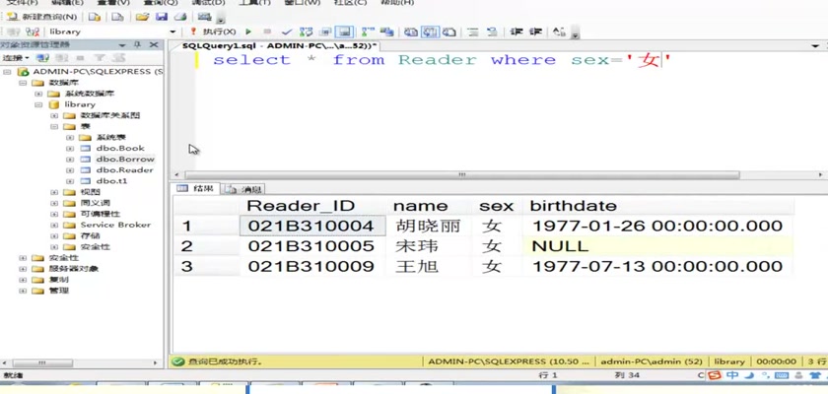Open the standard toolbar overflow arrow

pos(220,20)
